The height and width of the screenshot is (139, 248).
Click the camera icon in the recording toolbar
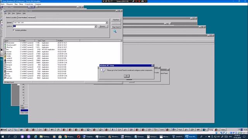click(x=142, y=1)
